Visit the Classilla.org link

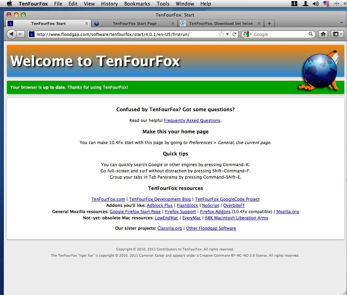click(169, 228)
